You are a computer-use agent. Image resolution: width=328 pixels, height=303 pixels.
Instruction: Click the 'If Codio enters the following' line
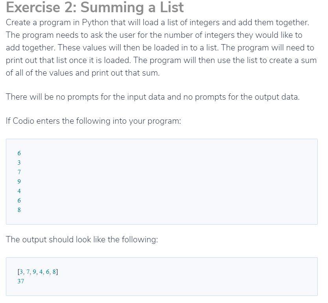[x=93, y=121]
